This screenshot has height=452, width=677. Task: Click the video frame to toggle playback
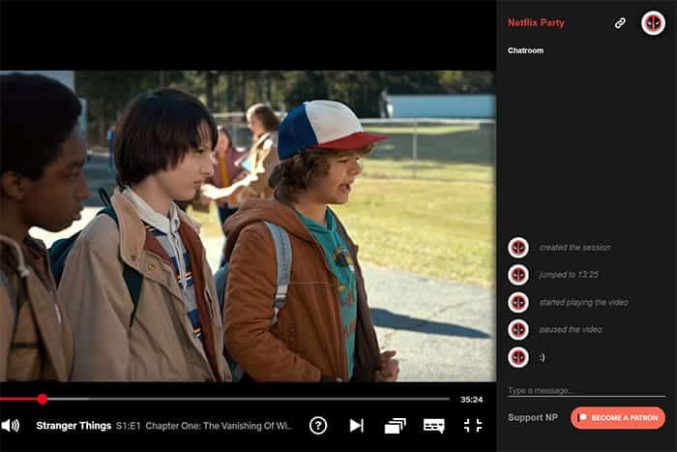(248, 226)
